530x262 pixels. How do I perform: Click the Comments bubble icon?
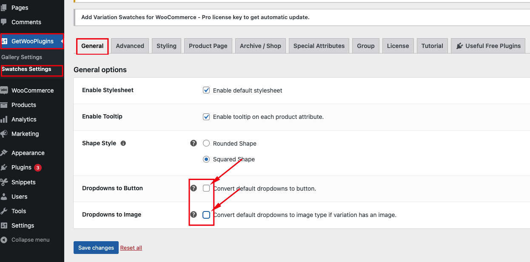point(4,22)
